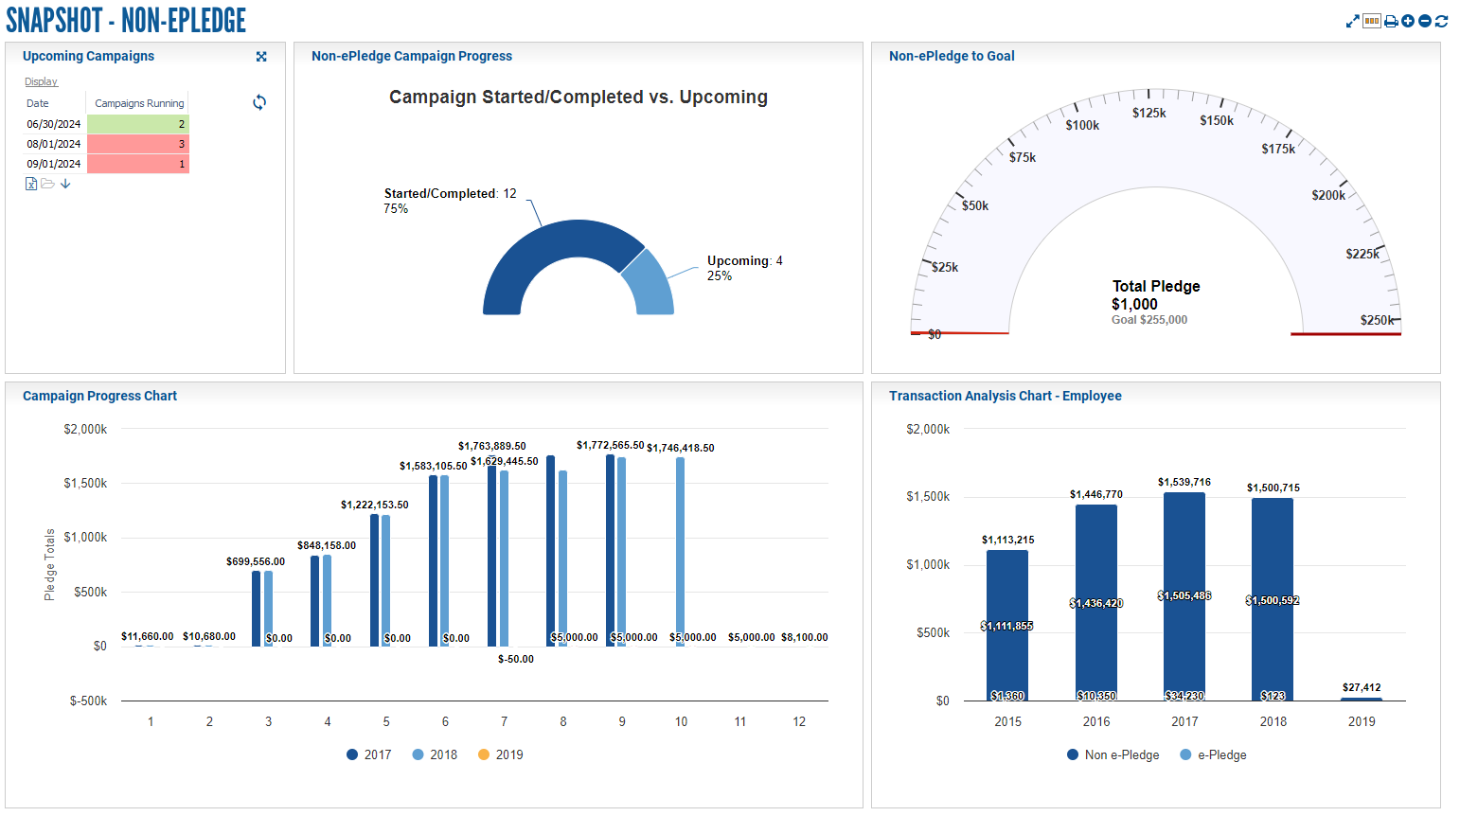The height and width of the screenshot is (816, 1460).
Task: Select the 06/30/2024 date cell
Action: pyautogui.click(x=54, y=124)
